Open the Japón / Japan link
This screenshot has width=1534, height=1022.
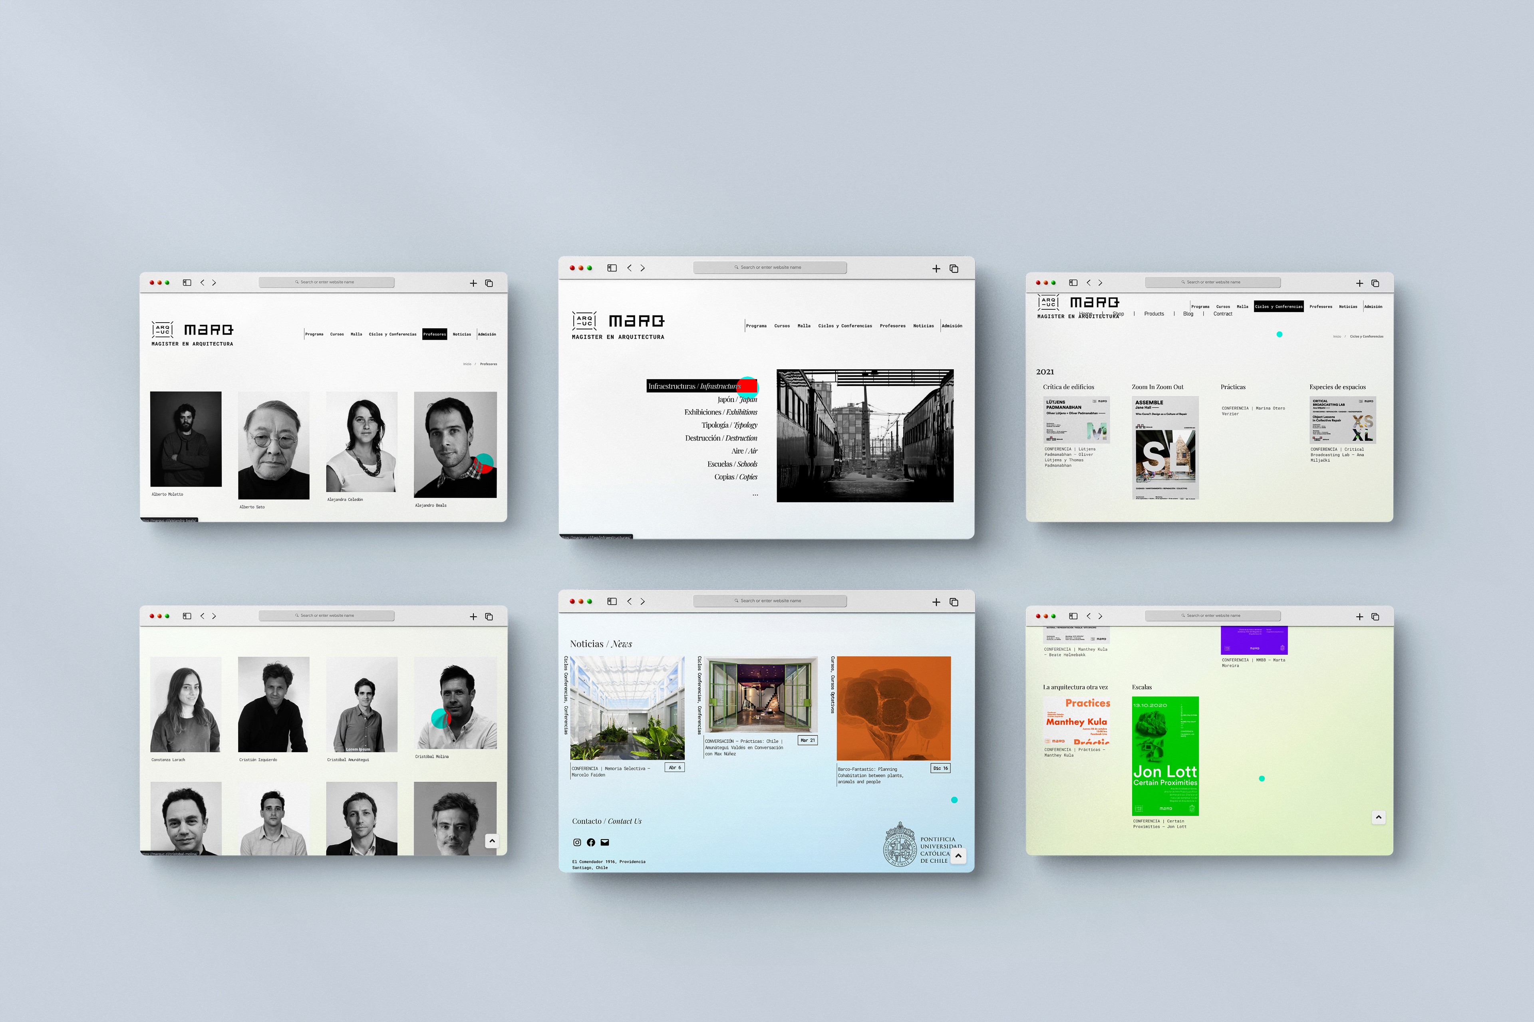pos(737,400)
